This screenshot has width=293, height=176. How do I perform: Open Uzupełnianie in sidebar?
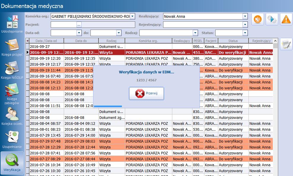point(12,139)
